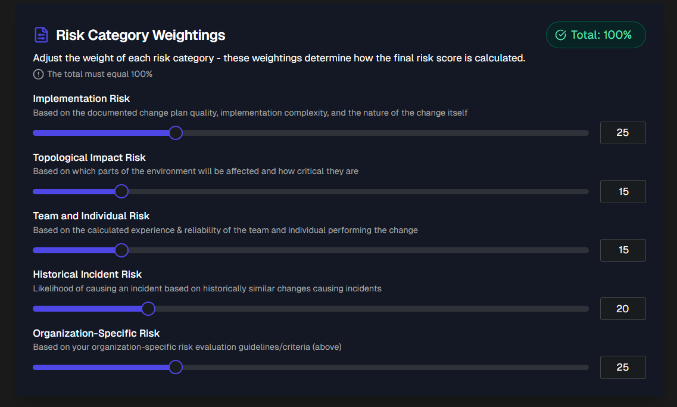The width and height of the screenshot is (677, 407).
Task: Click the Organization-Specific Risk value box showing 25
Action: [623, 367]
